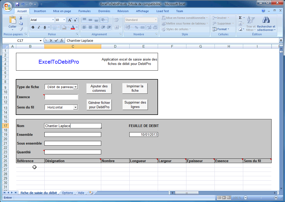Viewport: 285px width, 202px height.
Task: Click the Office button logo
Action: [7, 7]
